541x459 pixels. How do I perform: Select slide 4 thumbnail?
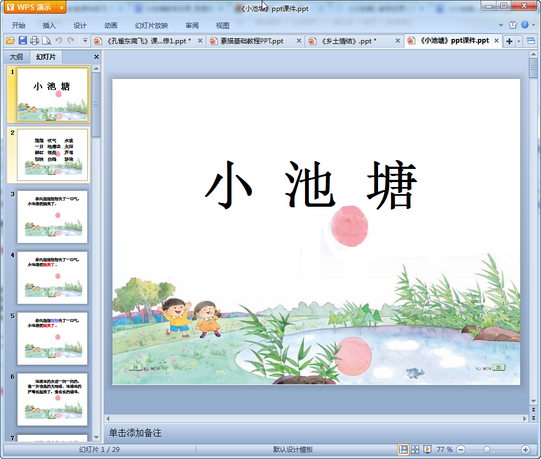[x=53, y=277]
